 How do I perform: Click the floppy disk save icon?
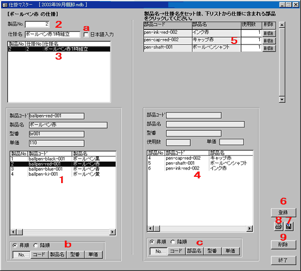(x=288, y=227)
